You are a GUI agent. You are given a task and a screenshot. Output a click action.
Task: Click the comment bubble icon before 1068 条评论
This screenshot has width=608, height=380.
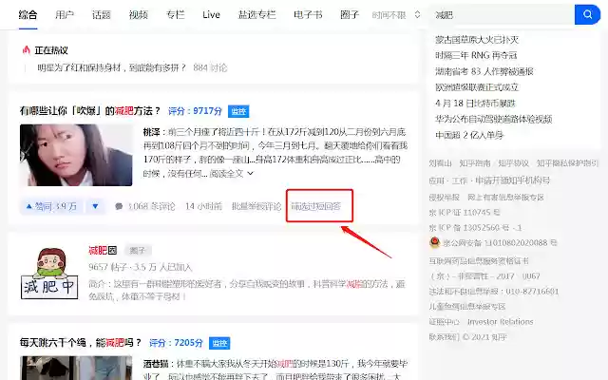pos(119,206)
